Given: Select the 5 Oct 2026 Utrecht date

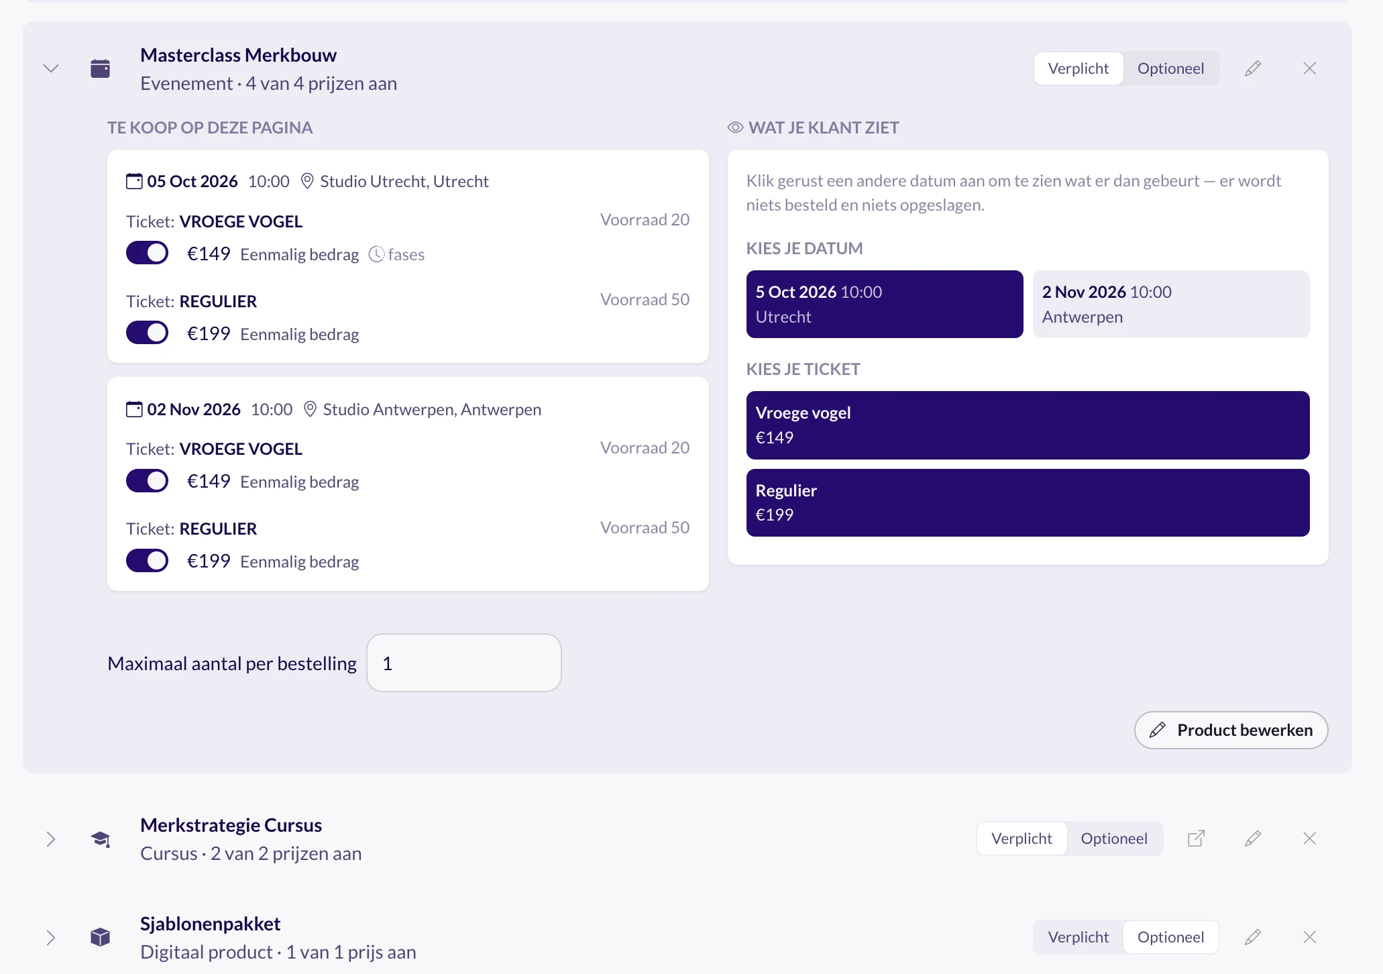Looking at the screenshot, I should click(x=885, y=304).
